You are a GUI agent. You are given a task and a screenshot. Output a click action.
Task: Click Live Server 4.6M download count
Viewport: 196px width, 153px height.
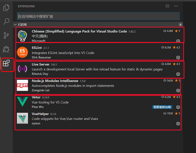166,64
